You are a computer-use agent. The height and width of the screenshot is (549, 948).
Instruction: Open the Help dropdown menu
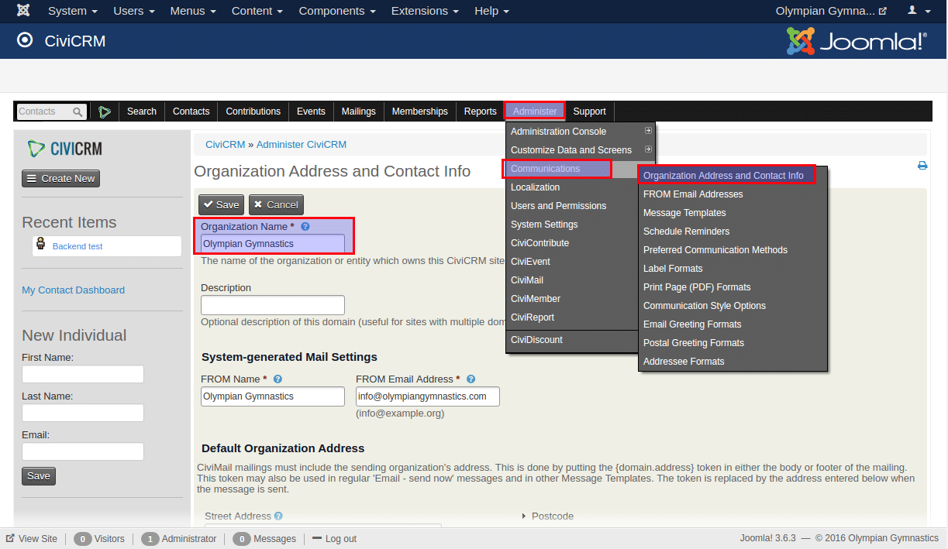click(492, 11)
